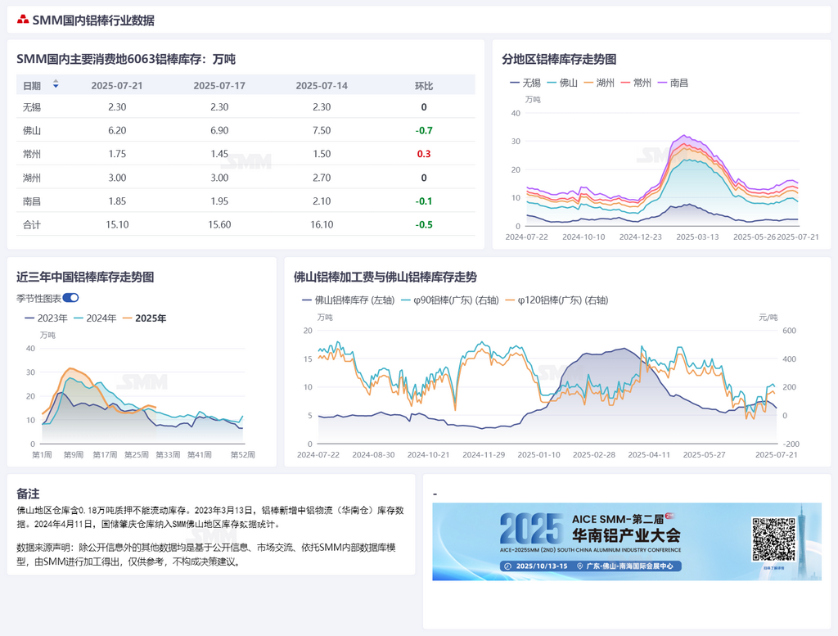
Task: Click the 6.20 value for 佛山
Action: [117, 130]
